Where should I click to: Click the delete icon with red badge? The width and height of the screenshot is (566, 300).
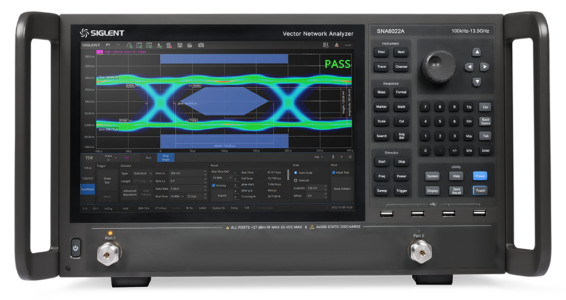[x=169, y=45]
